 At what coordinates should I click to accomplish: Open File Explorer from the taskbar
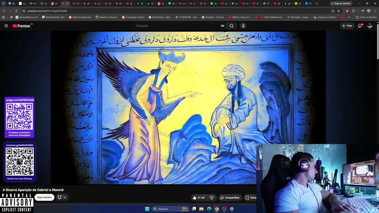coord(201,209)
